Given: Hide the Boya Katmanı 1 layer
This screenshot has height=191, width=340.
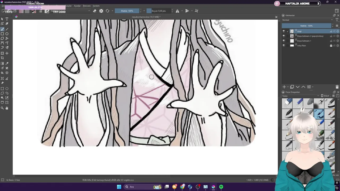Looking at the screenshot, I should coord(283,41).
